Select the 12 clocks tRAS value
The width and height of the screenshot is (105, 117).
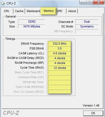tap(59, 68)
